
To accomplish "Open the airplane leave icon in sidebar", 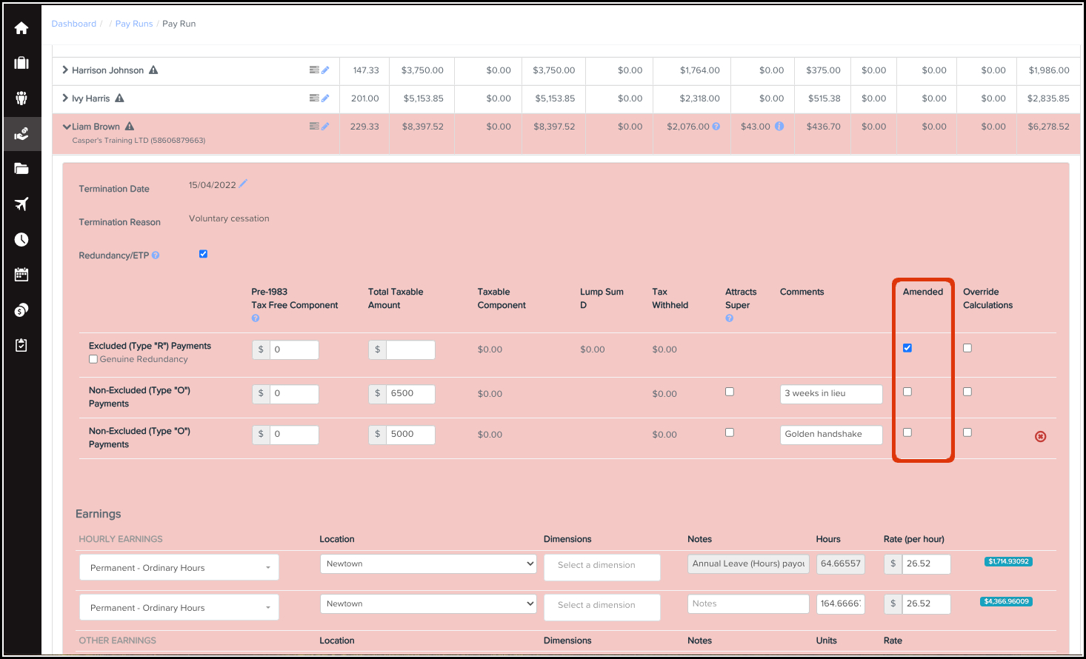I will [x=21, y=204].
